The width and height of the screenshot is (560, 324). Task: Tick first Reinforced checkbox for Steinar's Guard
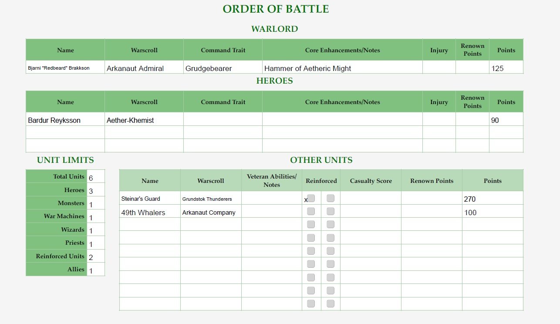[x=311, y=198]
